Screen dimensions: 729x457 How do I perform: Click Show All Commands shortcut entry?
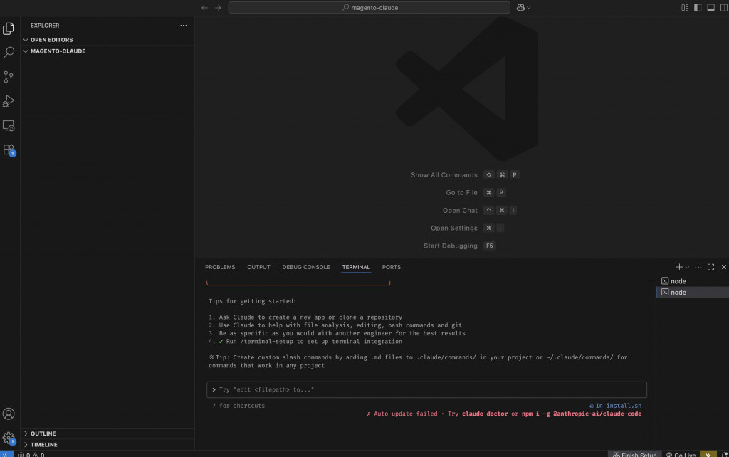[x=464, y=175]
